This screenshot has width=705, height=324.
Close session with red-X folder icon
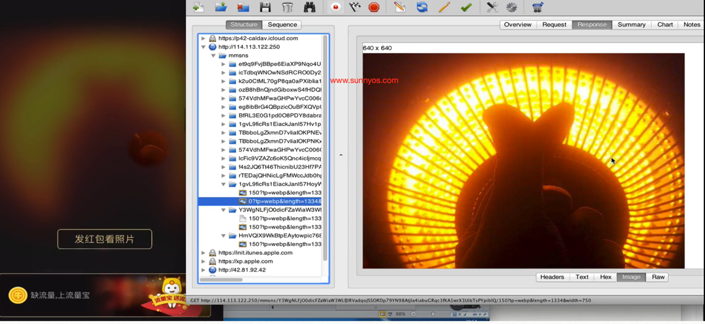[243, 7]
